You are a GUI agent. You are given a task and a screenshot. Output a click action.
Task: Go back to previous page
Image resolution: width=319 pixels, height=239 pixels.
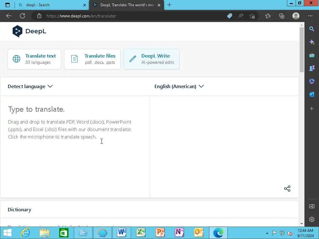pos(8,16)
